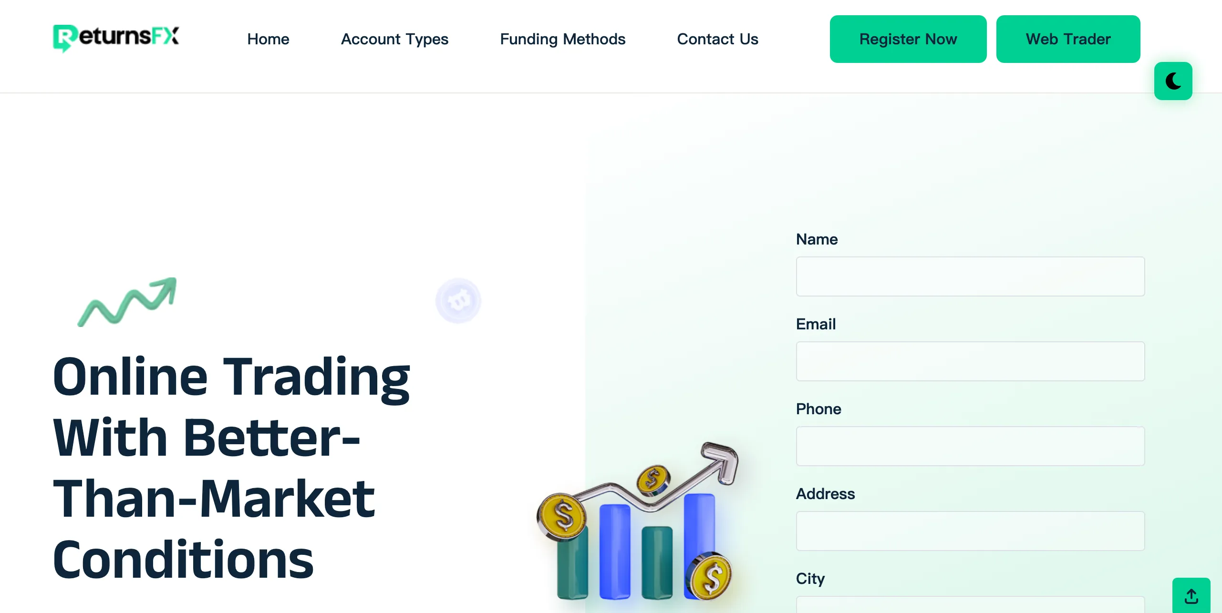This screenshot has width=1222, height=613.
Task: Click the scroll-to-top arrow button
Action: coord(1191,595)
